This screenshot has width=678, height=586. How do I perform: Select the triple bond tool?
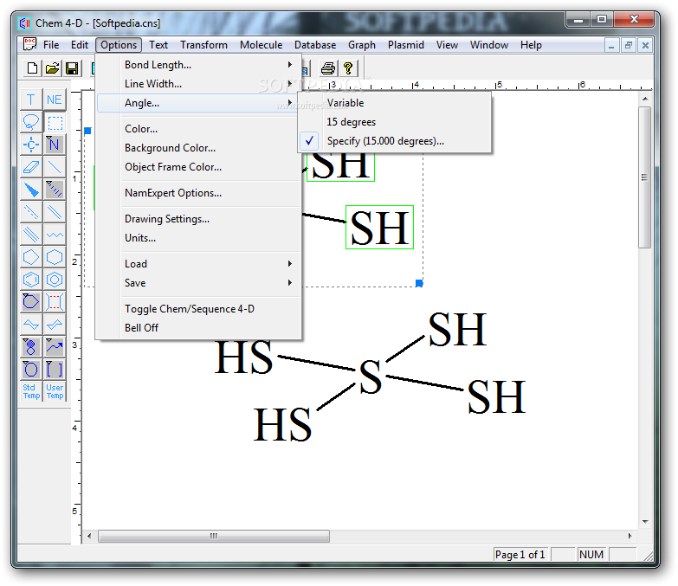point(31,235)
